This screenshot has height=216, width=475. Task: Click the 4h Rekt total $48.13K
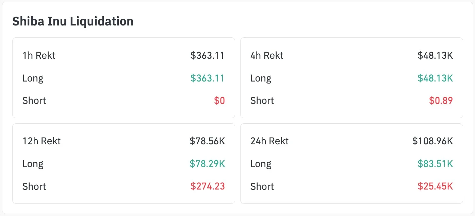(x=435, y=55)
